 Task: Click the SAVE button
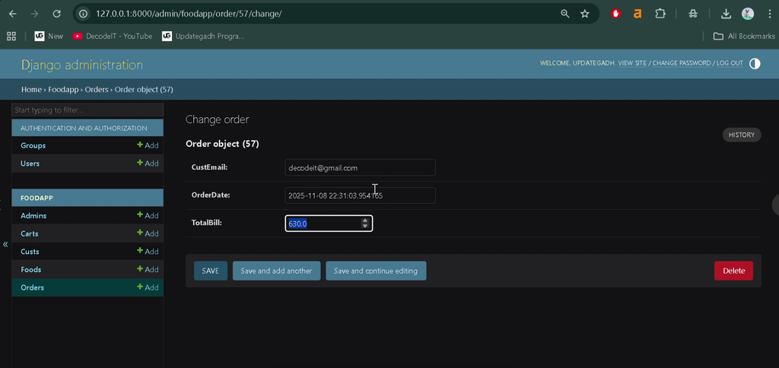(210, 271)
